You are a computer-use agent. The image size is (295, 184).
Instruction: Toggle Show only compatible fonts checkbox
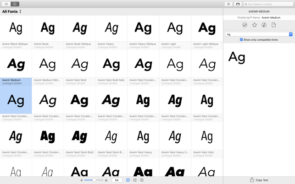coord(241,40)
